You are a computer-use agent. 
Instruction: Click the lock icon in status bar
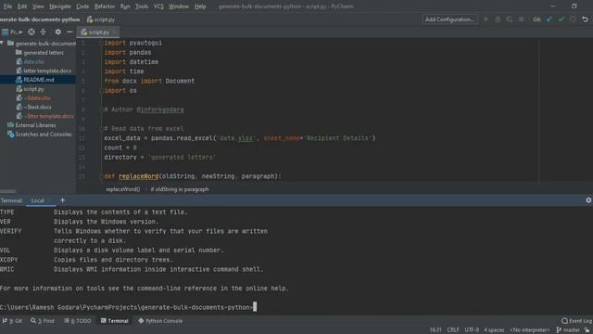pos(587,330)
